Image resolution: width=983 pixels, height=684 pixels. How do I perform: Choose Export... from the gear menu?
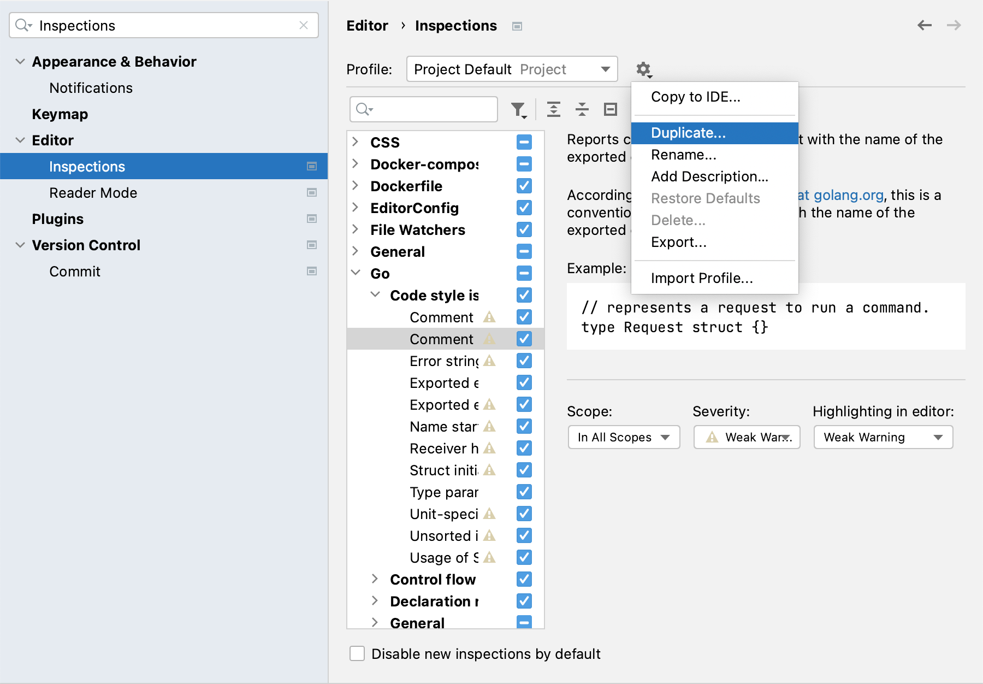point(714,242)
